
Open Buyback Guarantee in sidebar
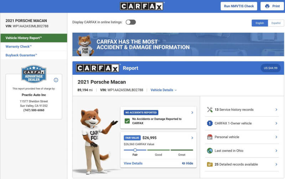pos(34,55)
